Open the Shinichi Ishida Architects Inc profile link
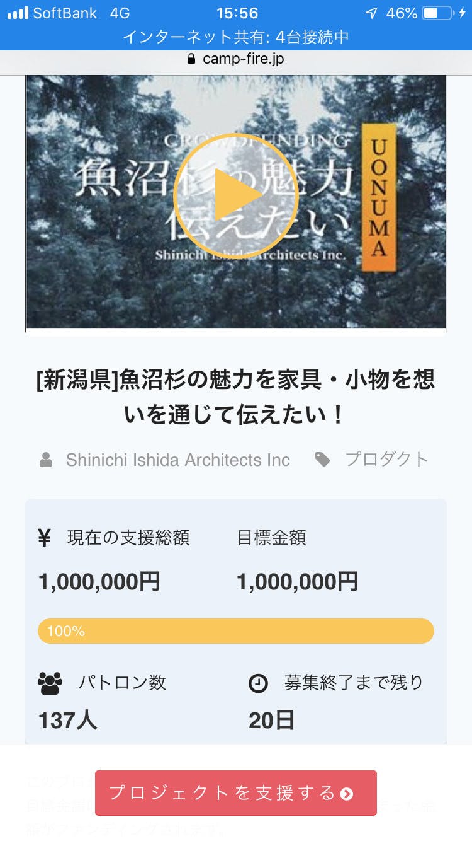The image size is (472, 841). (177, 460)
